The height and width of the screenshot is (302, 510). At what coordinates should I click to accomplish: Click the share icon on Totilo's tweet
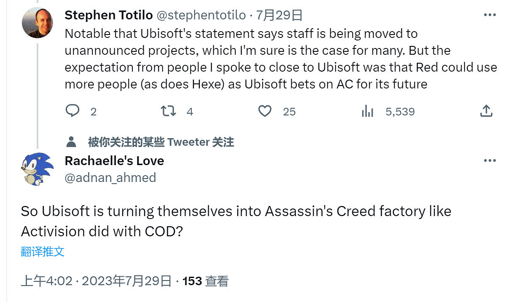486,111
